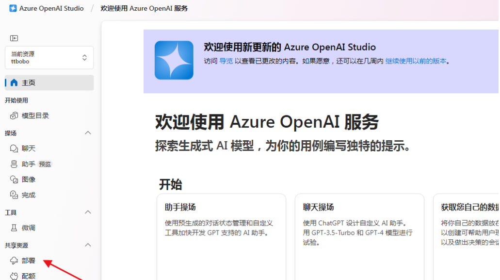Screen dimensions: 500x280
Task: Open the 当前资源 ttbobo resource selector
Action: [48, 57]
